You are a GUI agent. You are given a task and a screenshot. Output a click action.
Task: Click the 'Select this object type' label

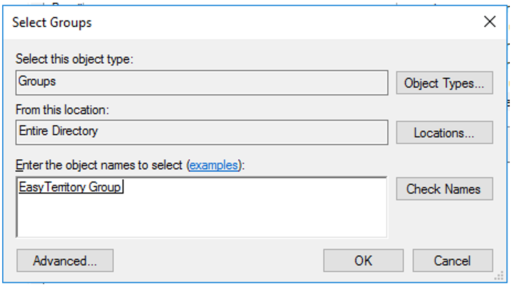[74, 59]
